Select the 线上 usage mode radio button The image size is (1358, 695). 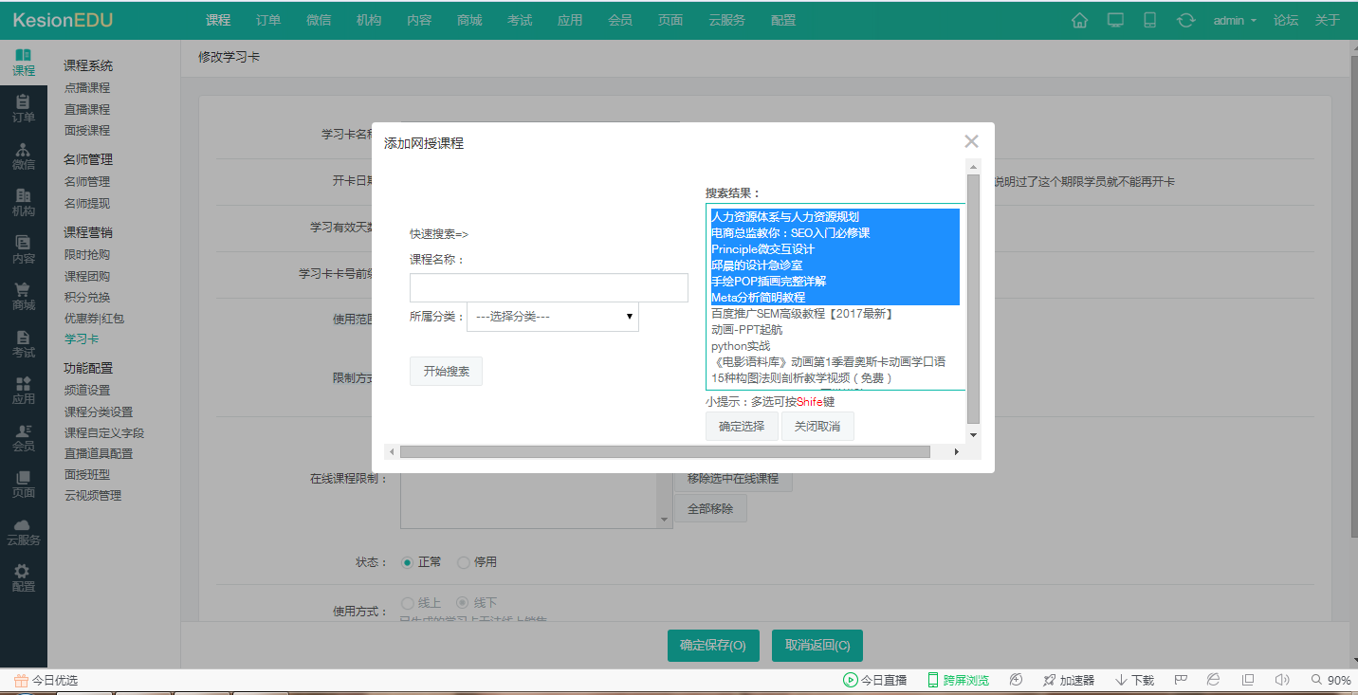pyautogui.click(x=406, y=602)
